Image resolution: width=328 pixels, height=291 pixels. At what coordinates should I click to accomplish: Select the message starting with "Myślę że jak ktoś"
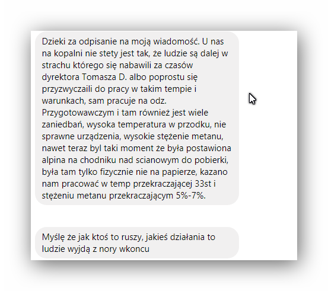click(137, 243)
